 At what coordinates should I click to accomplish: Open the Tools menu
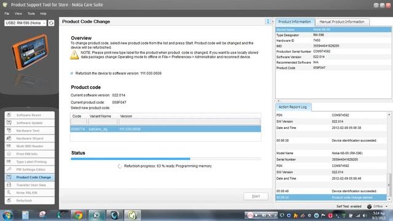[x=31, y=14]
